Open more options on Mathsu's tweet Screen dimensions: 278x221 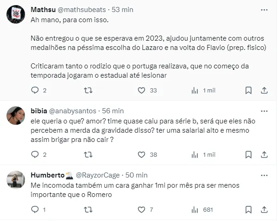(x=264, y=10)
